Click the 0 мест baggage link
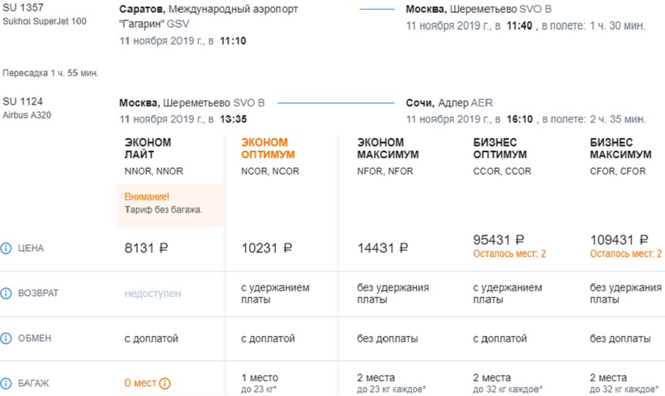Viewport: 665px width, 396px height. [x=139, y=383]
